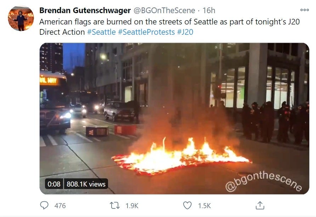The width and height of the screenshot is (316, 217).
Task: Open the #SeattleProtests hashtag
Action: click(x=146, y=32)
